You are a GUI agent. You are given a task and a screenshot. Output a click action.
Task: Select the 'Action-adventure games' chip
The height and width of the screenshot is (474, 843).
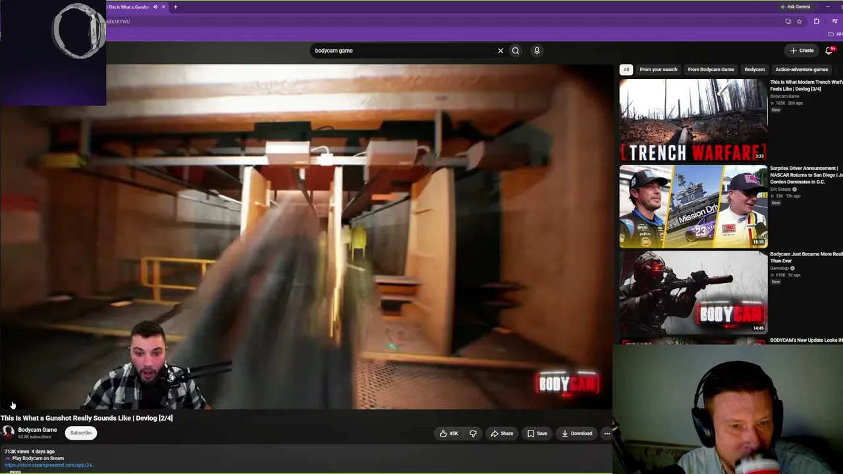(x=802, y=69)
